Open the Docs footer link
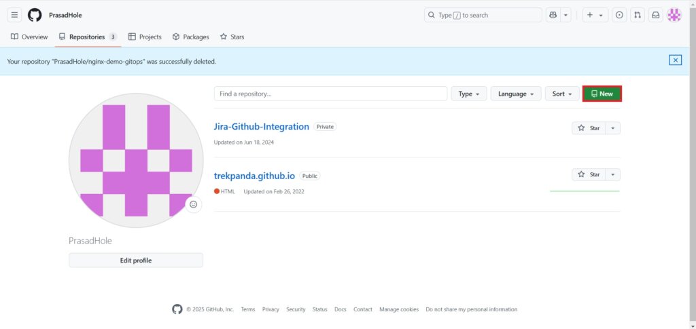 coord(340,309)
